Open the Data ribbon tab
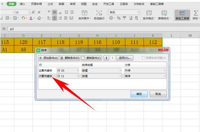The image size is (200, 132). [61, 4]
